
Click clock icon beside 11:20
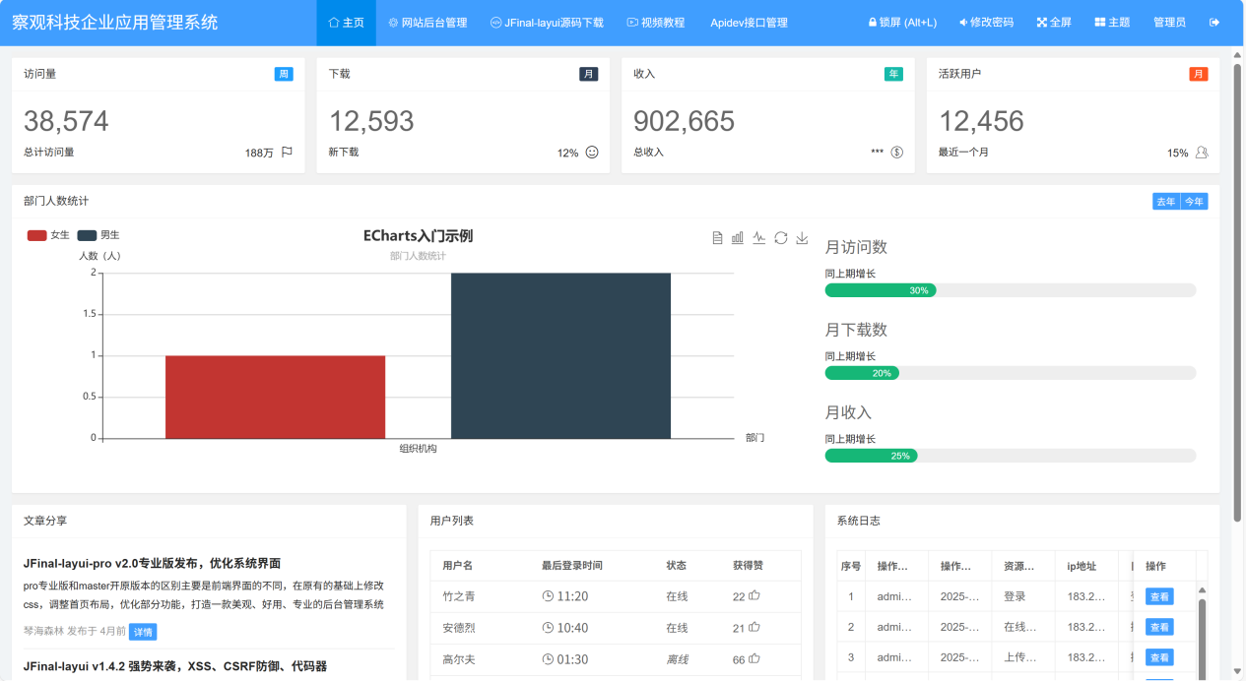pyautogui.click(x=548, y=596)
